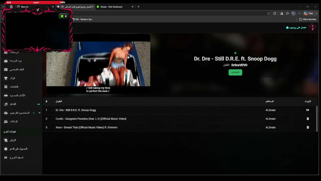The width and height of the screenshot is (321, 181).
Task: Click the DrDreVEVO artist name
Action: [x=239, y=65]
